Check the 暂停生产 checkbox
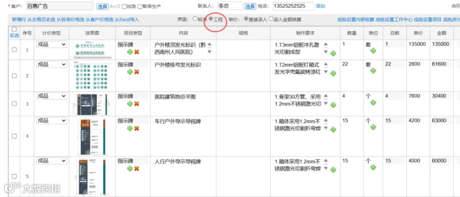The height and width of the screenshot is (197, 460). click(x=140, y=6)
